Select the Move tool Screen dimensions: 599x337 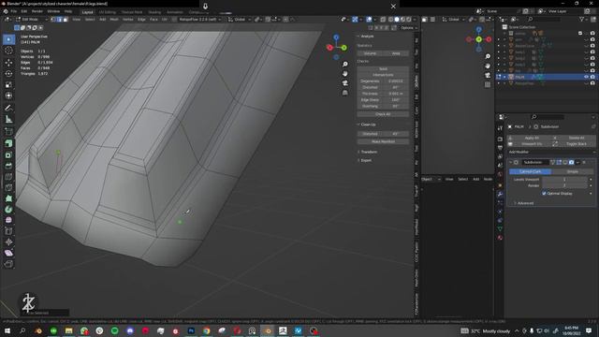coord(8,63)
